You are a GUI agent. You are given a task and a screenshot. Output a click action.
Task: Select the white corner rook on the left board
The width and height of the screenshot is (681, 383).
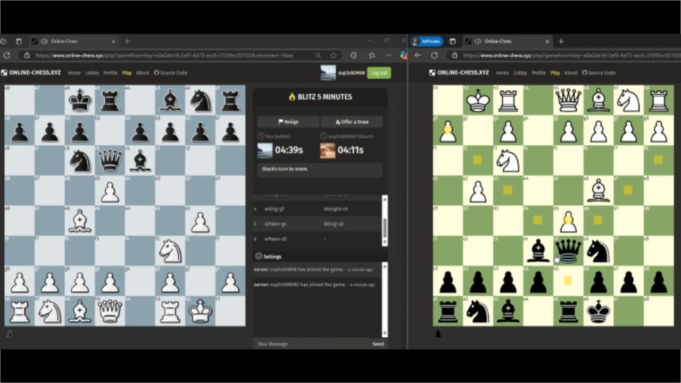[x=20, y=311]
